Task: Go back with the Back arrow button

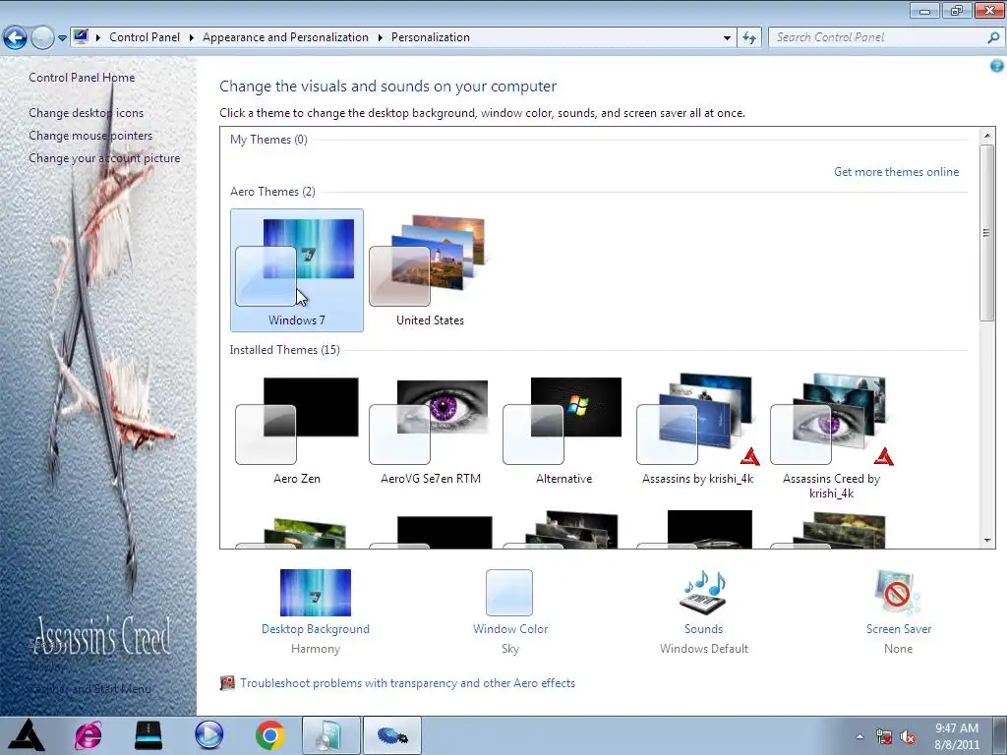Action: (x=15, y=38)
